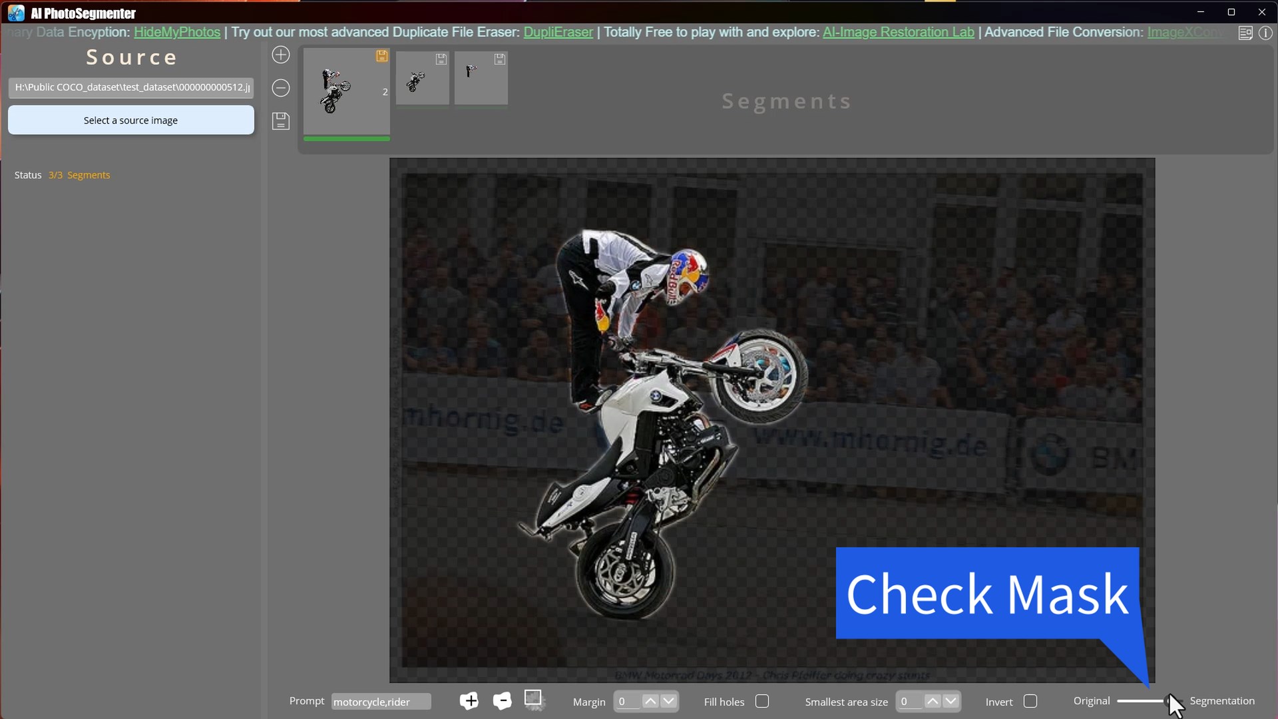Open the AI-Image Restoration Lab link
The width and height of the screenshot is (1278, 719).
click(x=898, y=32)
